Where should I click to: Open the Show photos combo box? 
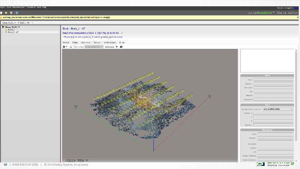pos(94,47)
